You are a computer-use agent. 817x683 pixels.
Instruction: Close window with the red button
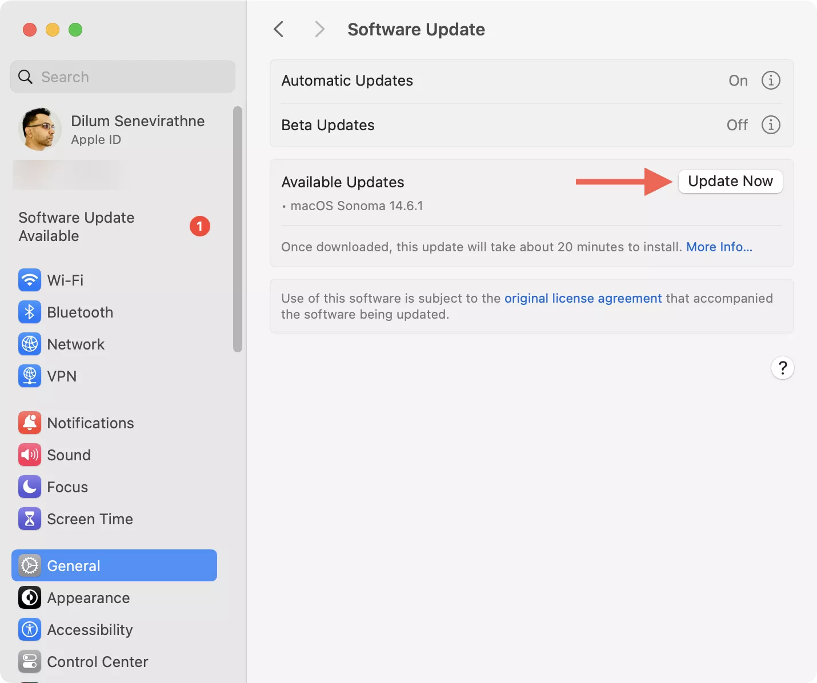click(30, 29)
